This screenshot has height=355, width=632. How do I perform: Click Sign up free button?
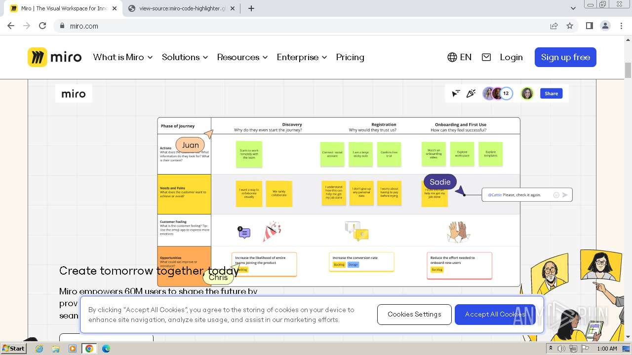(565, 57)
